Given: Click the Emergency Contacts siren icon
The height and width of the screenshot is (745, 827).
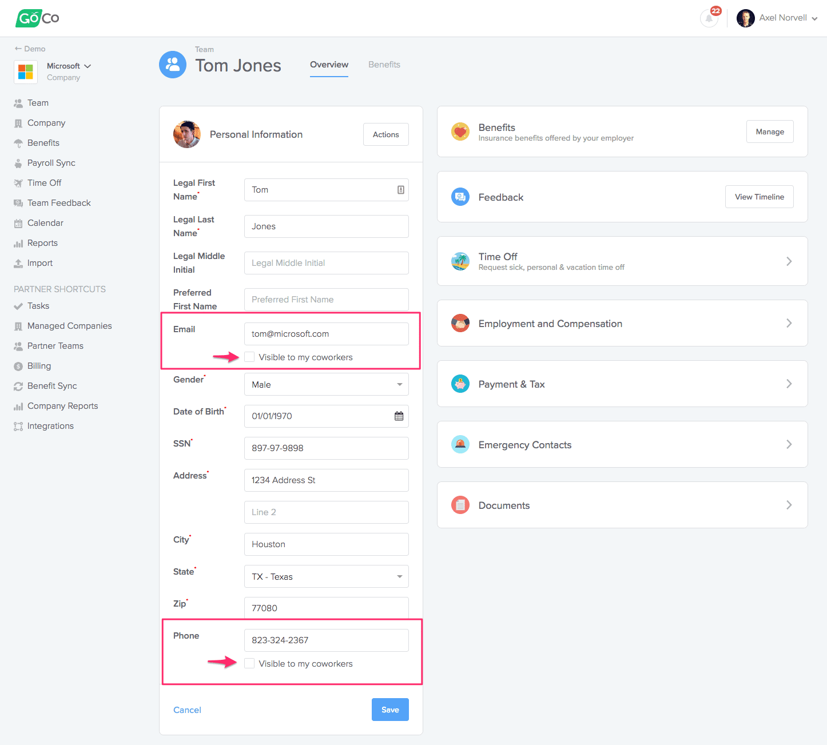Looking at the screenshot, I should pyautogui.click(x=460, y=444).
